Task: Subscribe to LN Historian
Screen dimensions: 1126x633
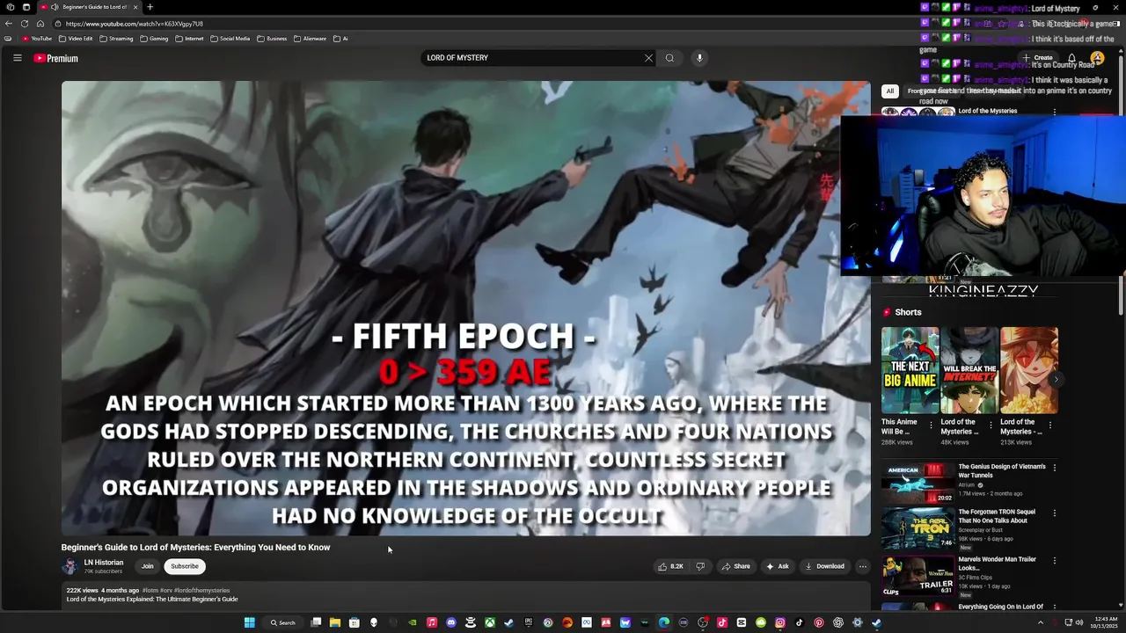Action: coord(185,566)
